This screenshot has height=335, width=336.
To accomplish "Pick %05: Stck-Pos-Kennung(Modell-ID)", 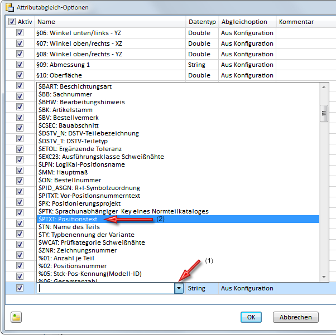I will [x=178, y=274].
